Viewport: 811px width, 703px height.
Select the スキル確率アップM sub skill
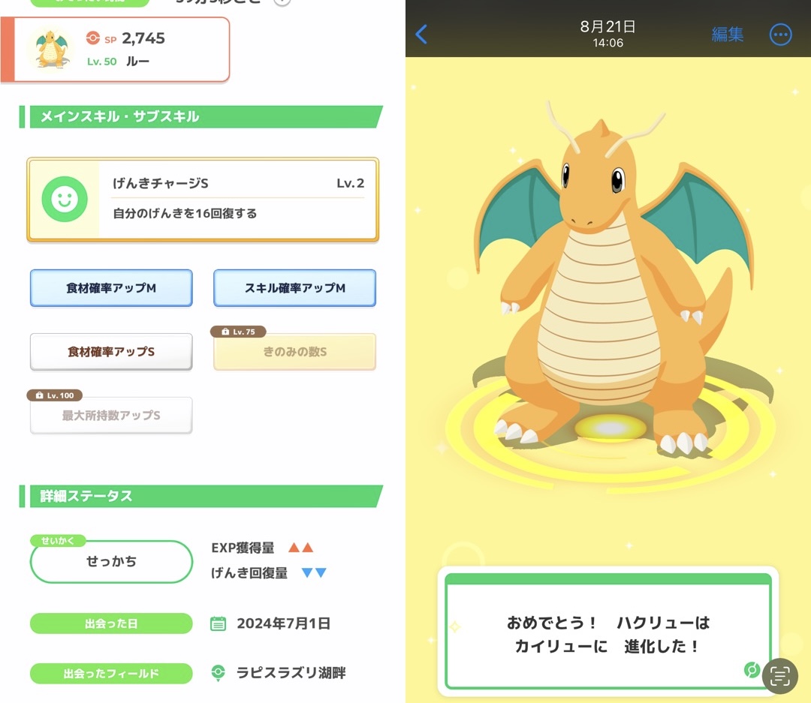[295, 288]
